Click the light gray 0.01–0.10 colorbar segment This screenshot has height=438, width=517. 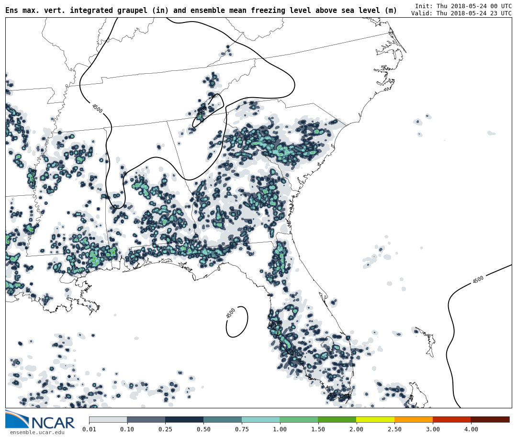tap(108, 419)
